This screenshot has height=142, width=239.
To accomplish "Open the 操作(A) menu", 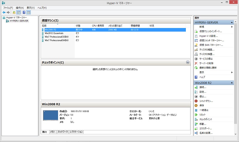I will pyautogui.click(x=20, y=8).
